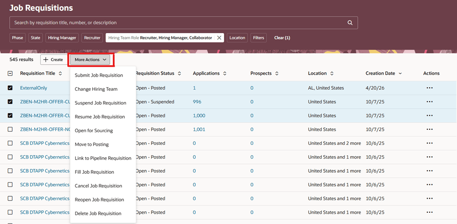Open the ExternalOnly requisition link
457x224 pixels.
pyautogui.click(x=34, y=88)
